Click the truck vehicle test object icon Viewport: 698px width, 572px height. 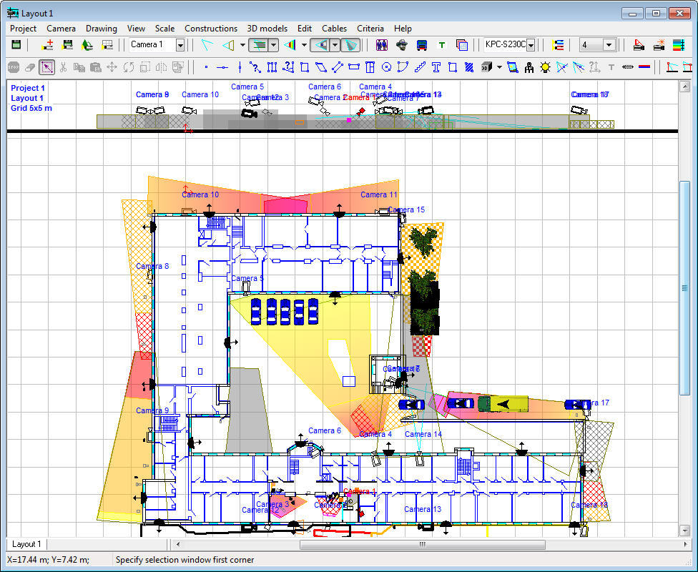click(x=422, y=45)
